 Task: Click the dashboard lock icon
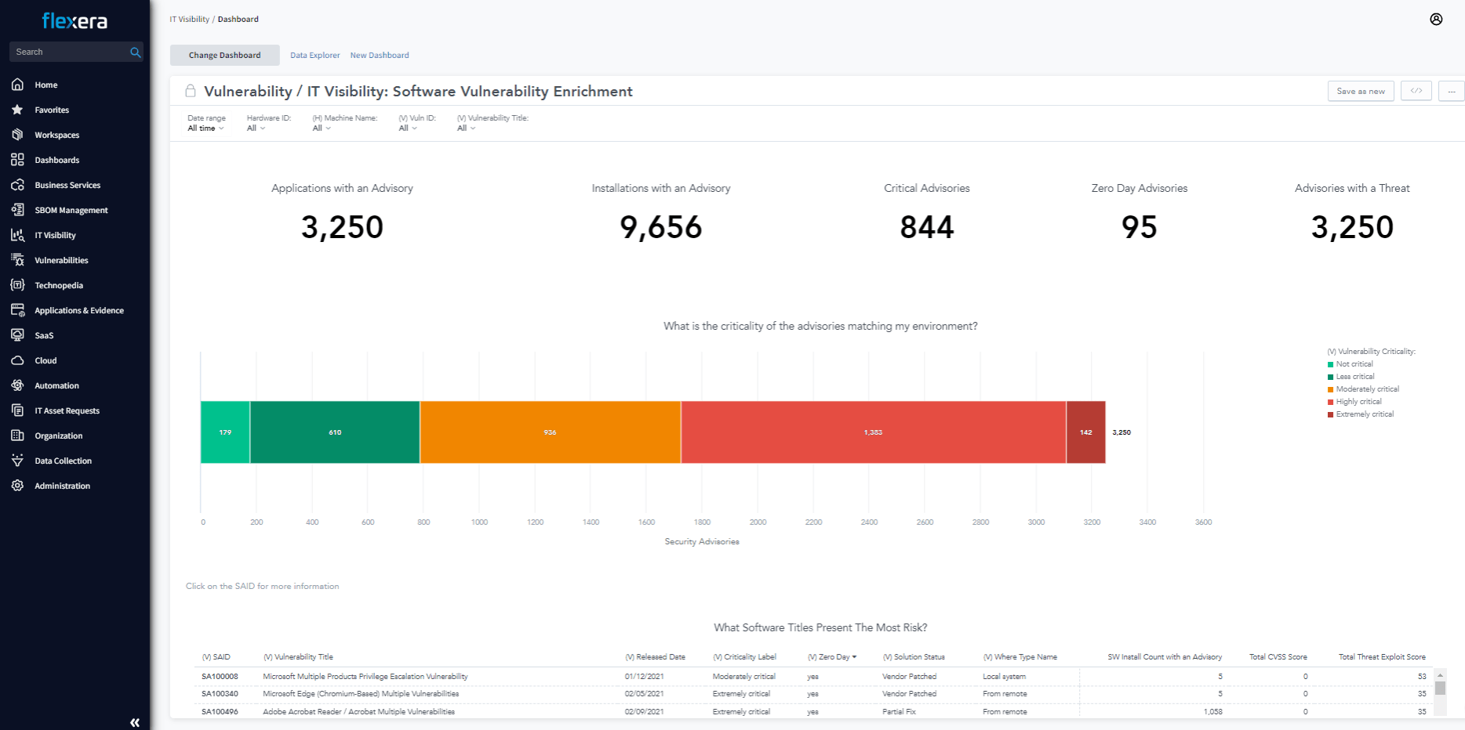pos(190,91)
